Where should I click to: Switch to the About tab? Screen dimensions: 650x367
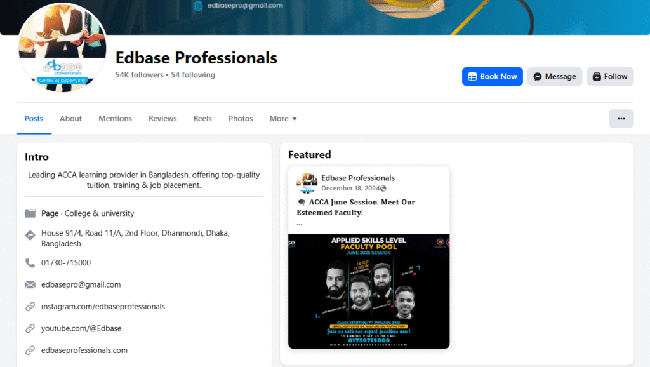coord(70,119)
